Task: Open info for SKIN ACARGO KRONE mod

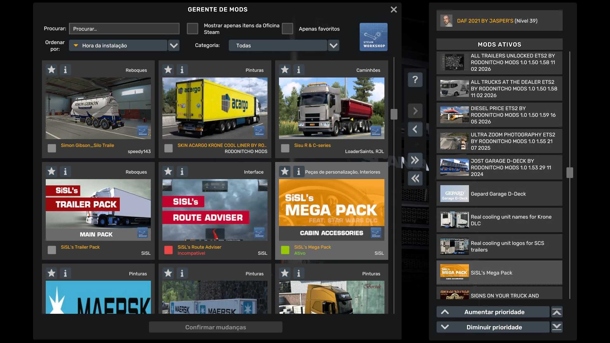Action: [182, 70]
